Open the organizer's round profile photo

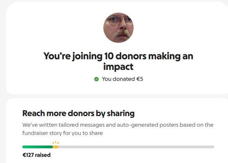pyautogui.click(x=118, y=27)
